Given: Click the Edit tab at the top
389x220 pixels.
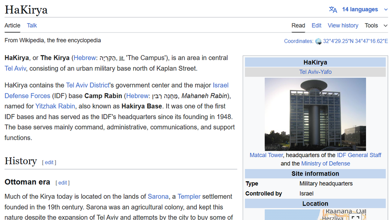Looking at the screenshot, I should 316,26.
